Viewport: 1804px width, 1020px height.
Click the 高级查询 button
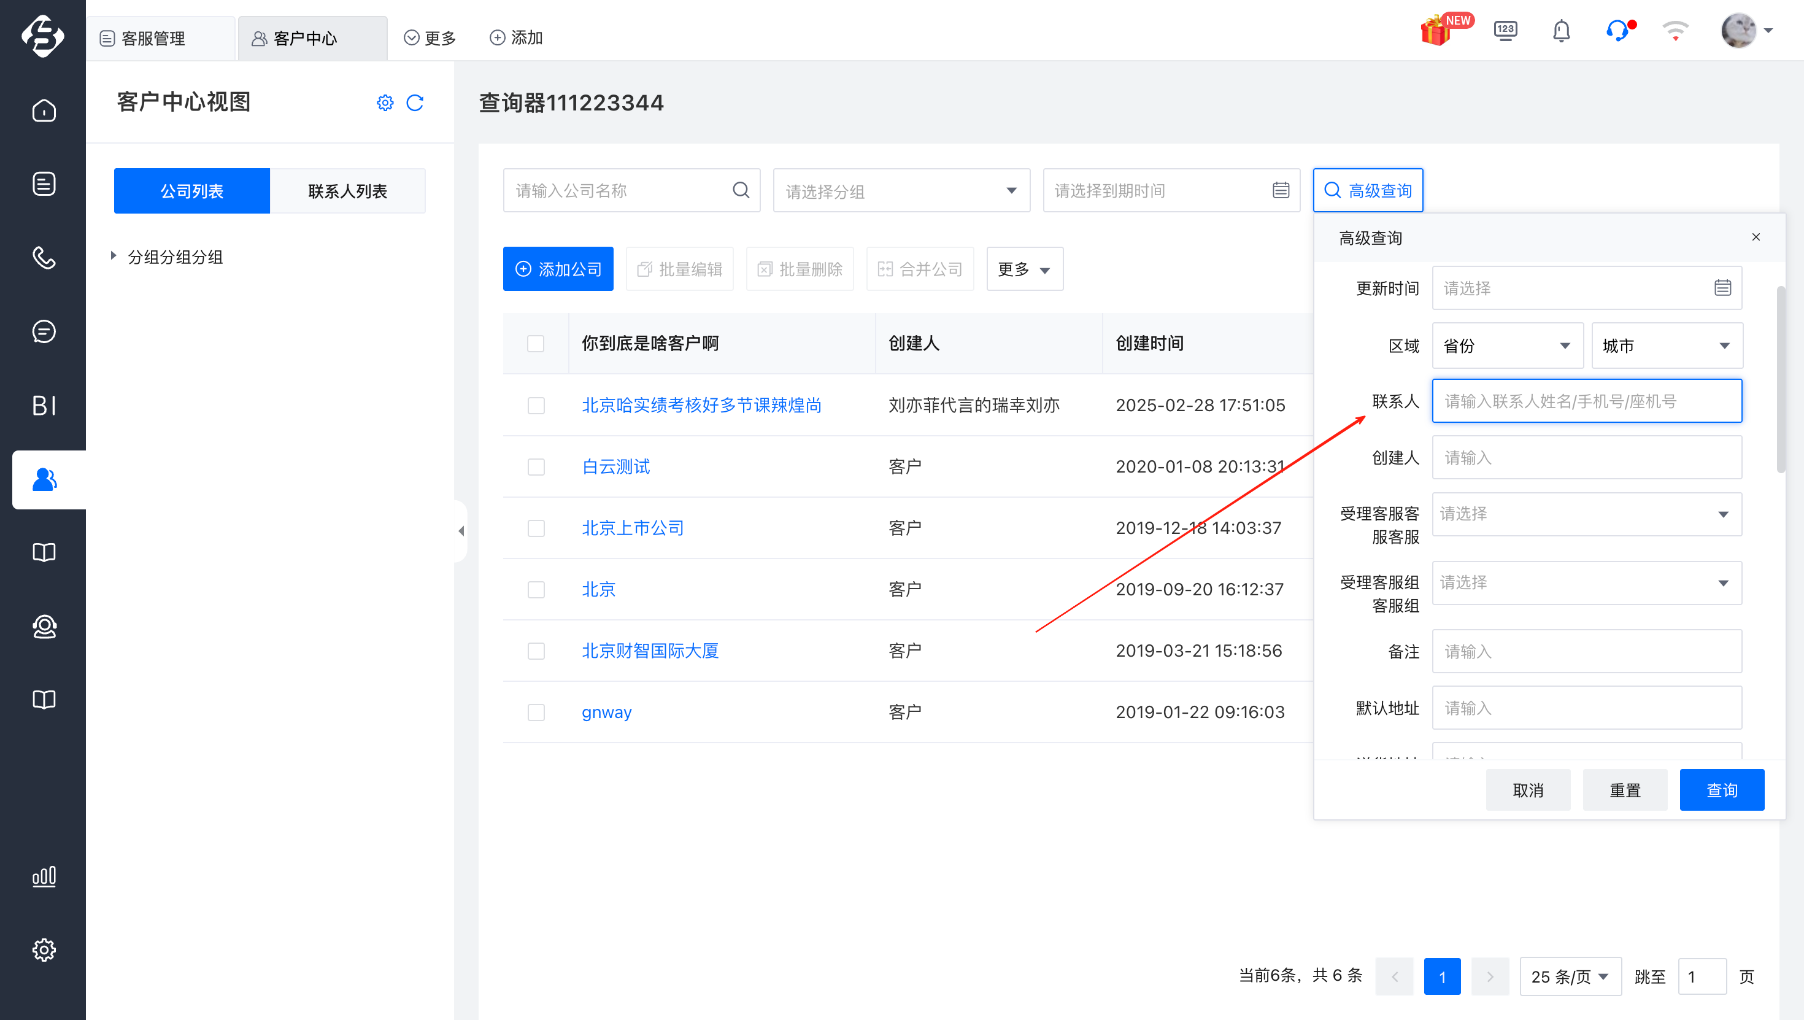[x=1368, y=190]
